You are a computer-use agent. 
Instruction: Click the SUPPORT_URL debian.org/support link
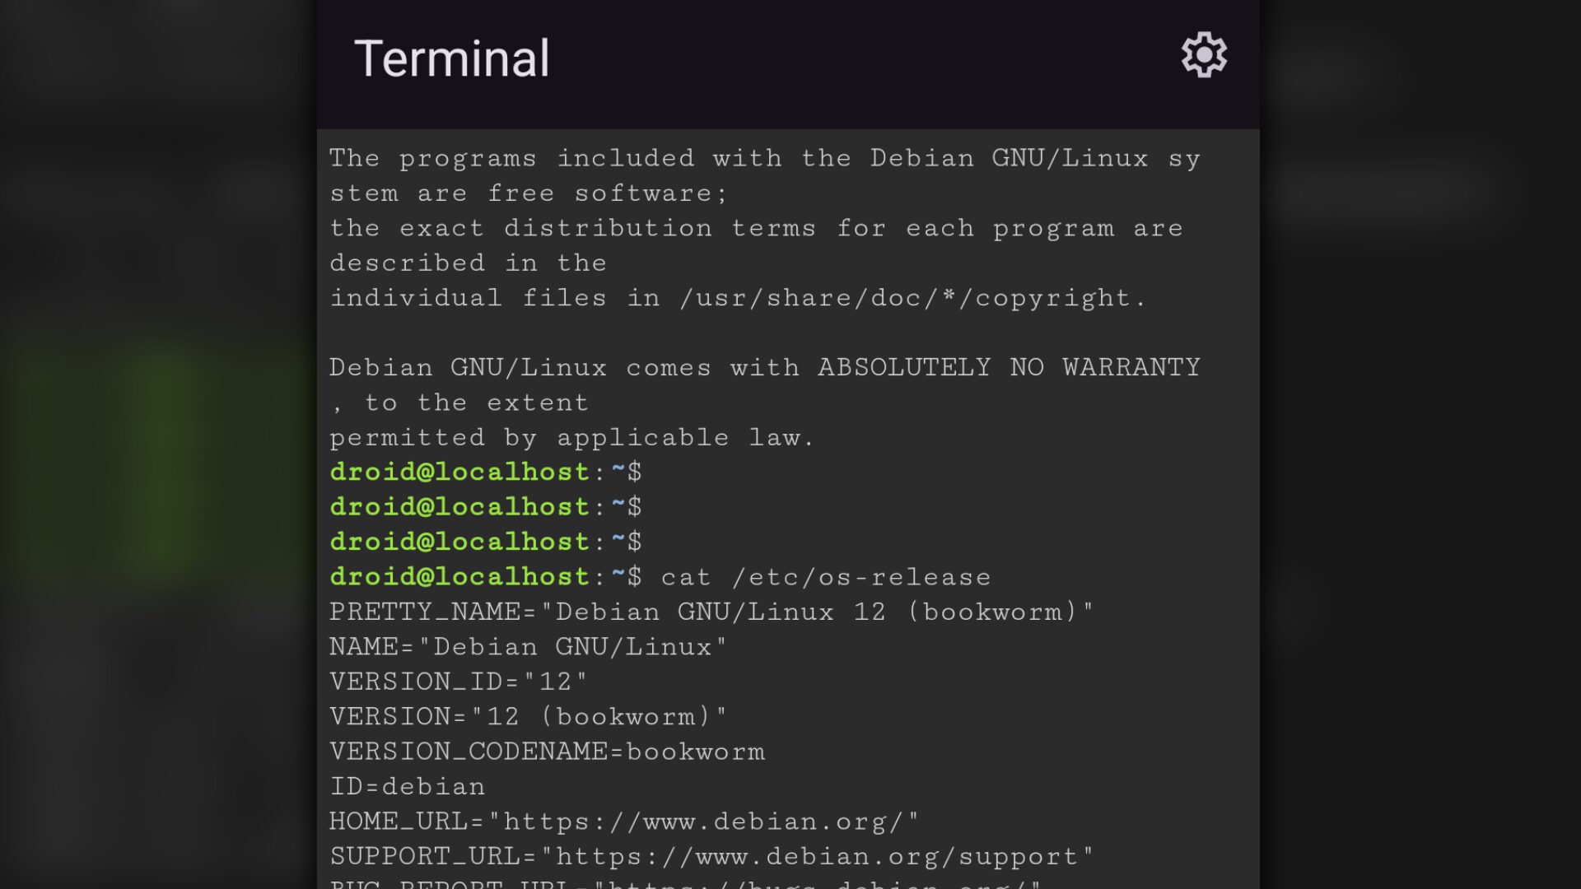[x=815, y=857]
